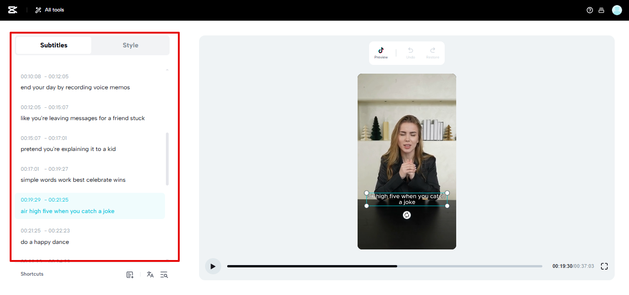Switch to the Style tab
This screenshot has width=629, height=295.
(130, 45)
